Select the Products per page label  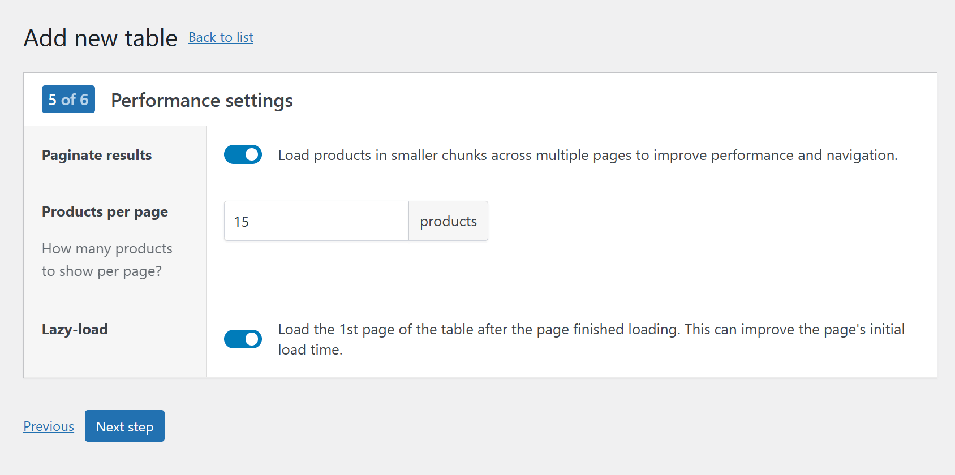pos(105,212)
